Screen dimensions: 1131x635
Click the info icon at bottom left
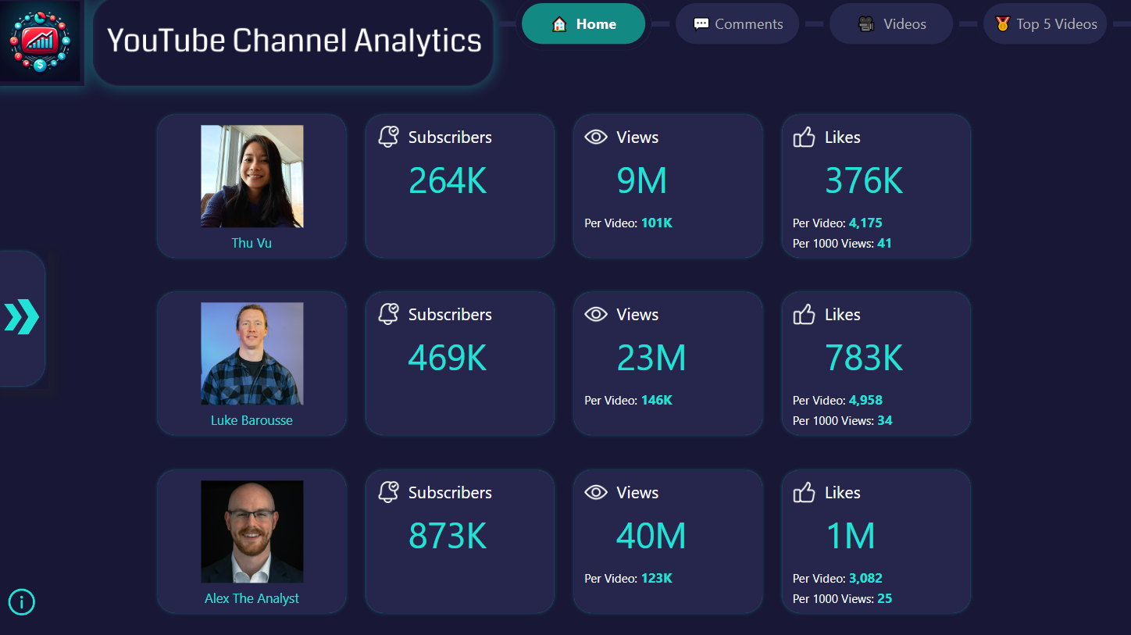pos(22,601)
